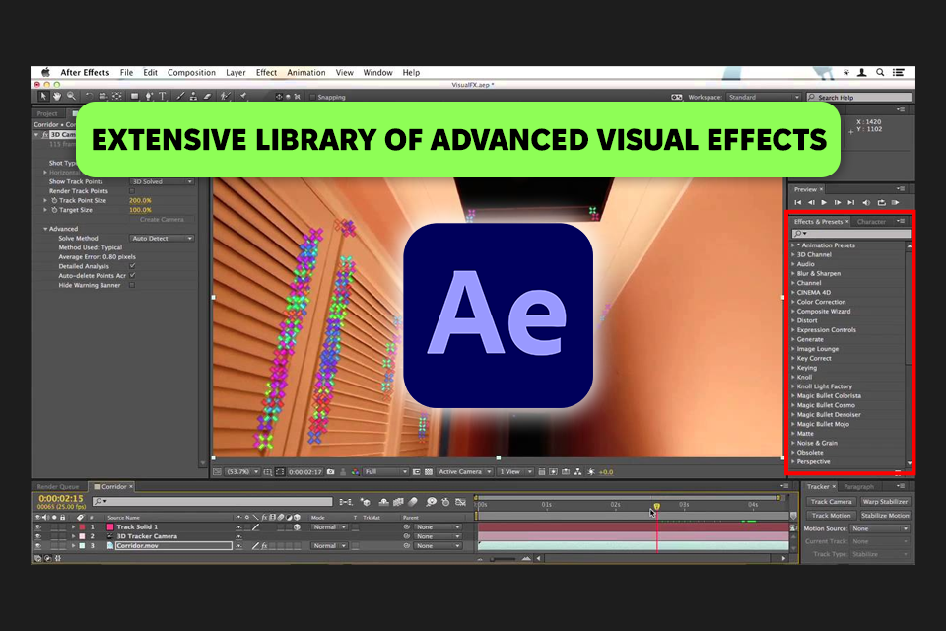946x631 pixels.
Task: Click the Effects & Presets search field
Action: 850,234
